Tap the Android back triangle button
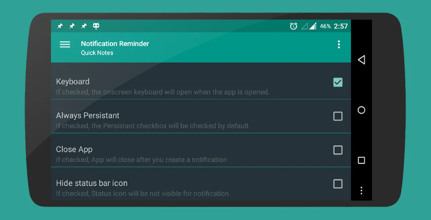The height and width of the screenshot is (220, 431). 361,60
